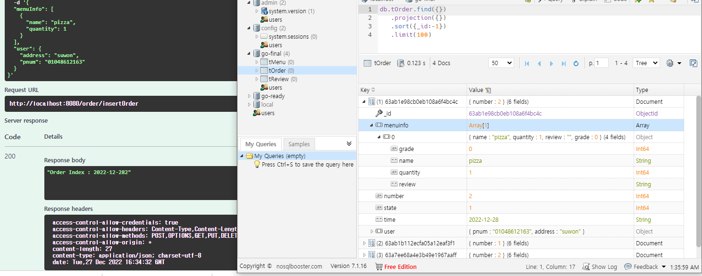This screenshot has height=276, width=702.
Task: Collapse the My Queries panel chevron
Action: coord(349,143)
